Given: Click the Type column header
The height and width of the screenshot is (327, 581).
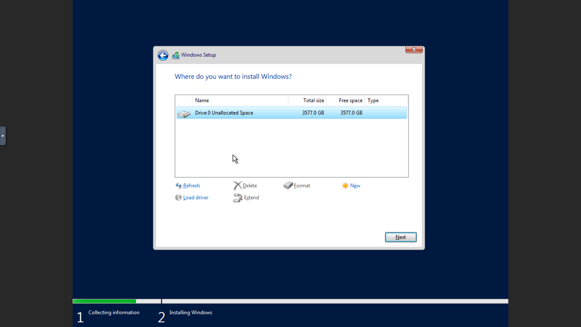Looking at the screenshot, I should [386, 100].
